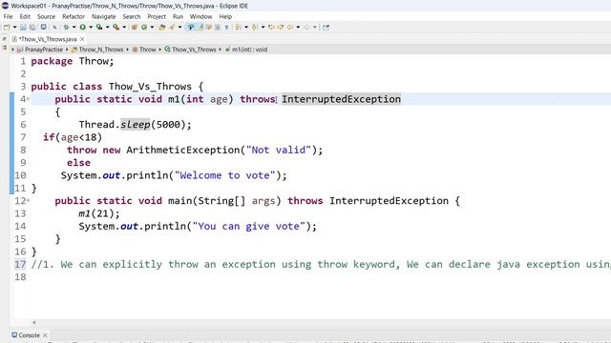Click the Terminal toolbar icon

coord(44,28)
